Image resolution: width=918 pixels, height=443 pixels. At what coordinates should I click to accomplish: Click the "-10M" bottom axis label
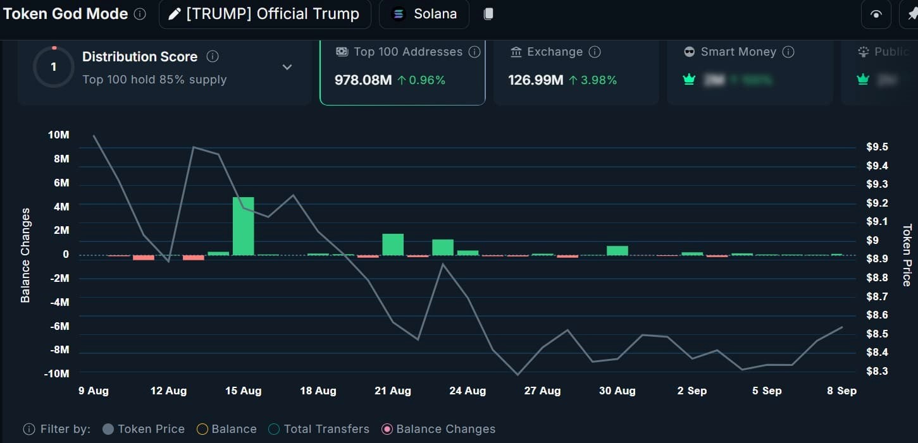pyautogui.click(x=57, y=373)
